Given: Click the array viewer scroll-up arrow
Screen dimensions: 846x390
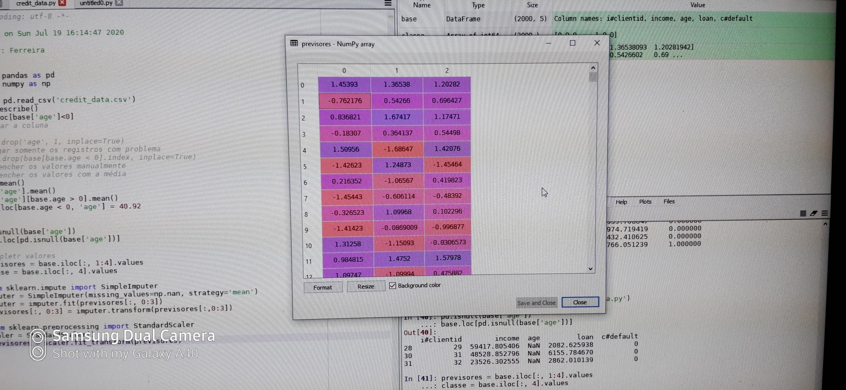Looking at the screenshot, I should click(x=593, y=68).
